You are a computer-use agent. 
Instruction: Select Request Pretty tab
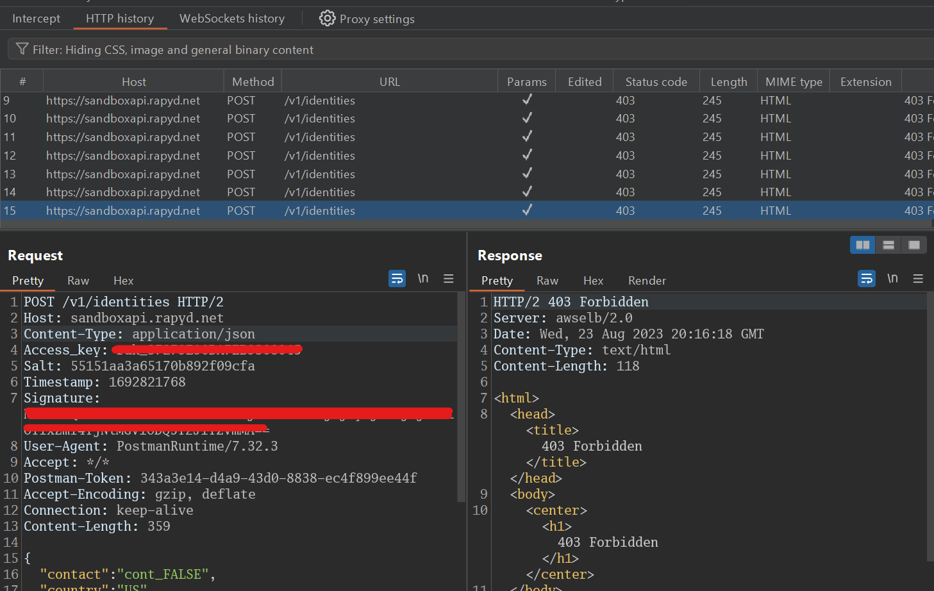(x=28, y=281)
